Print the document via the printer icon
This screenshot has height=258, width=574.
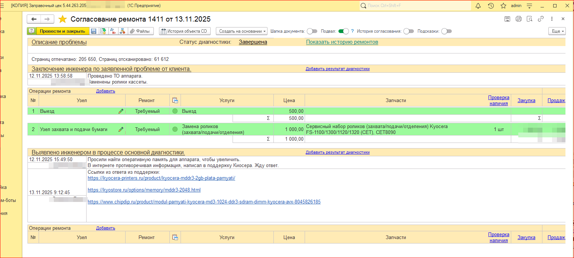519,19
